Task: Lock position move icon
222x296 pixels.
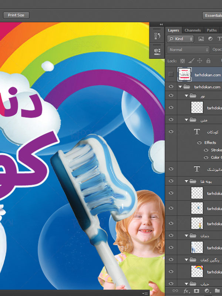Action: click(199, 61)
